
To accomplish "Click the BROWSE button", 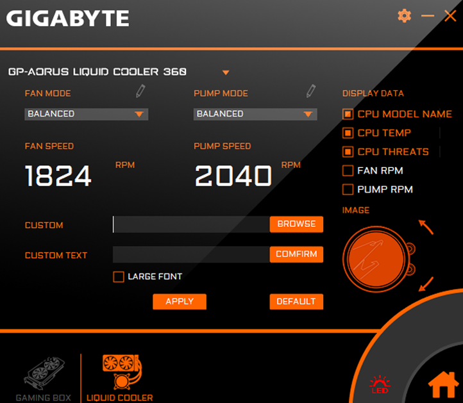I will (296, 224).
